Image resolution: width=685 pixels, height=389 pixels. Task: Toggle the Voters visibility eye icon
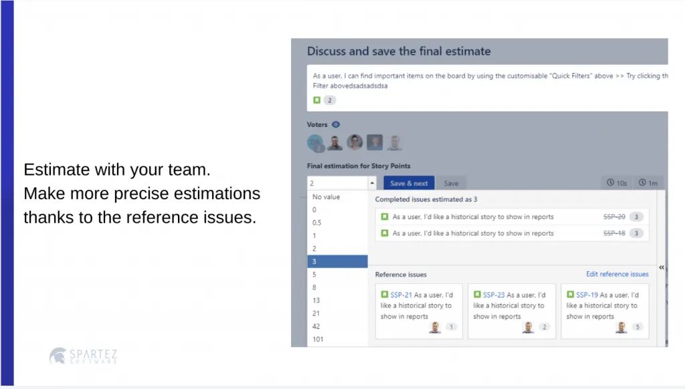pyautogui.click(x=336, y=124)
